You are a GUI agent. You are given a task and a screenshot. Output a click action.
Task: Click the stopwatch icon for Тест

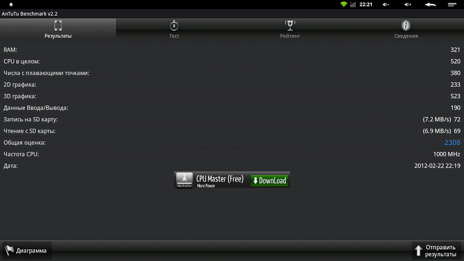click(174, 26)
